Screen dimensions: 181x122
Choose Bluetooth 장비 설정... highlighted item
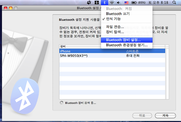pos(127,40)
